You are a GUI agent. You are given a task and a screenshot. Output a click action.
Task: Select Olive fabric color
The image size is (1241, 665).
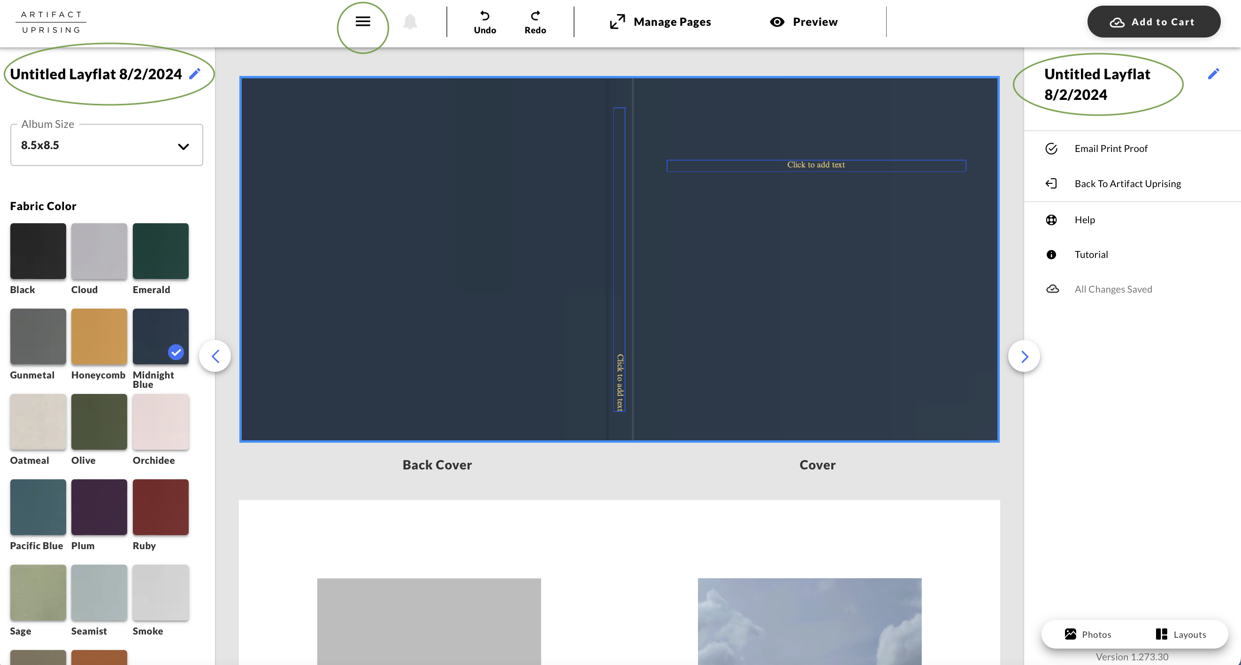tap(99, 422)
